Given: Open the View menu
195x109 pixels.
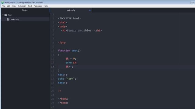Looking at the screenshot, I should [x=14, y=6].
